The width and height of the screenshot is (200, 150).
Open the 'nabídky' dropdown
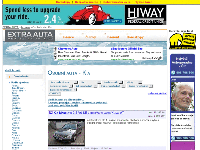tap(133, 82)
